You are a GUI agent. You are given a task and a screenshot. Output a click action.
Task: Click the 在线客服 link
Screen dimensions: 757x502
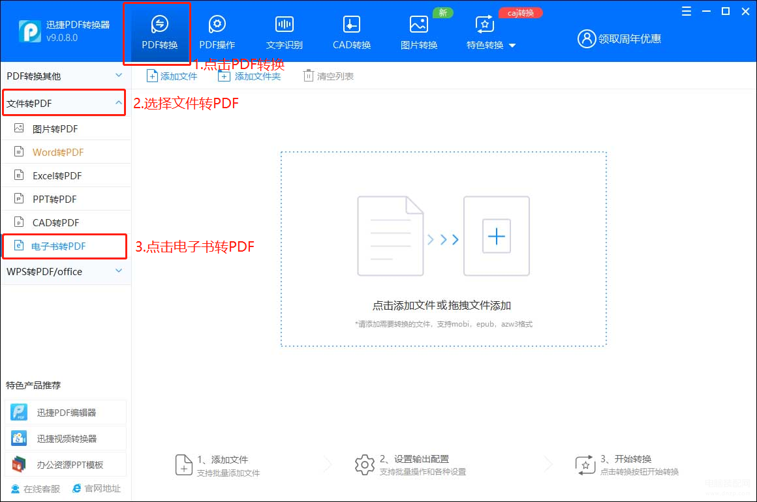tap(36, 489)
